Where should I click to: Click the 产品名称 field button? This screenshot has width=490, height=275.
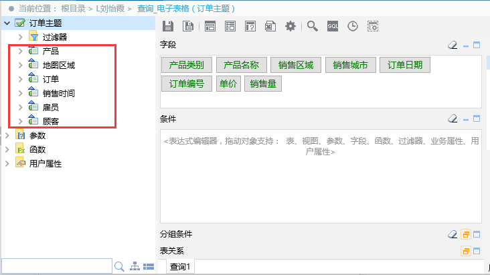tap(241, 65)
